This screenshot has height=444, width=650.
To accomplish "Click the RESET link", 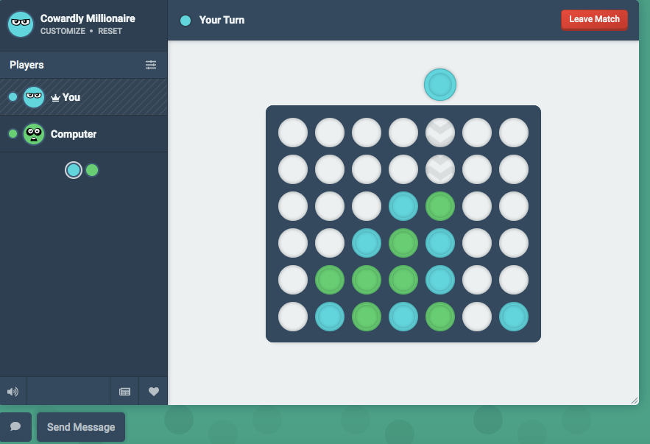I will (110, 32).
